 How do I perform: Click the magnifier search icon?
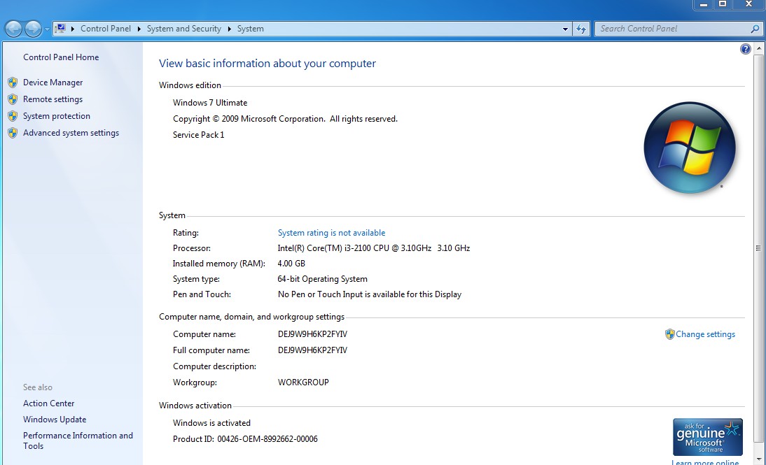click(x=755, y=29)
